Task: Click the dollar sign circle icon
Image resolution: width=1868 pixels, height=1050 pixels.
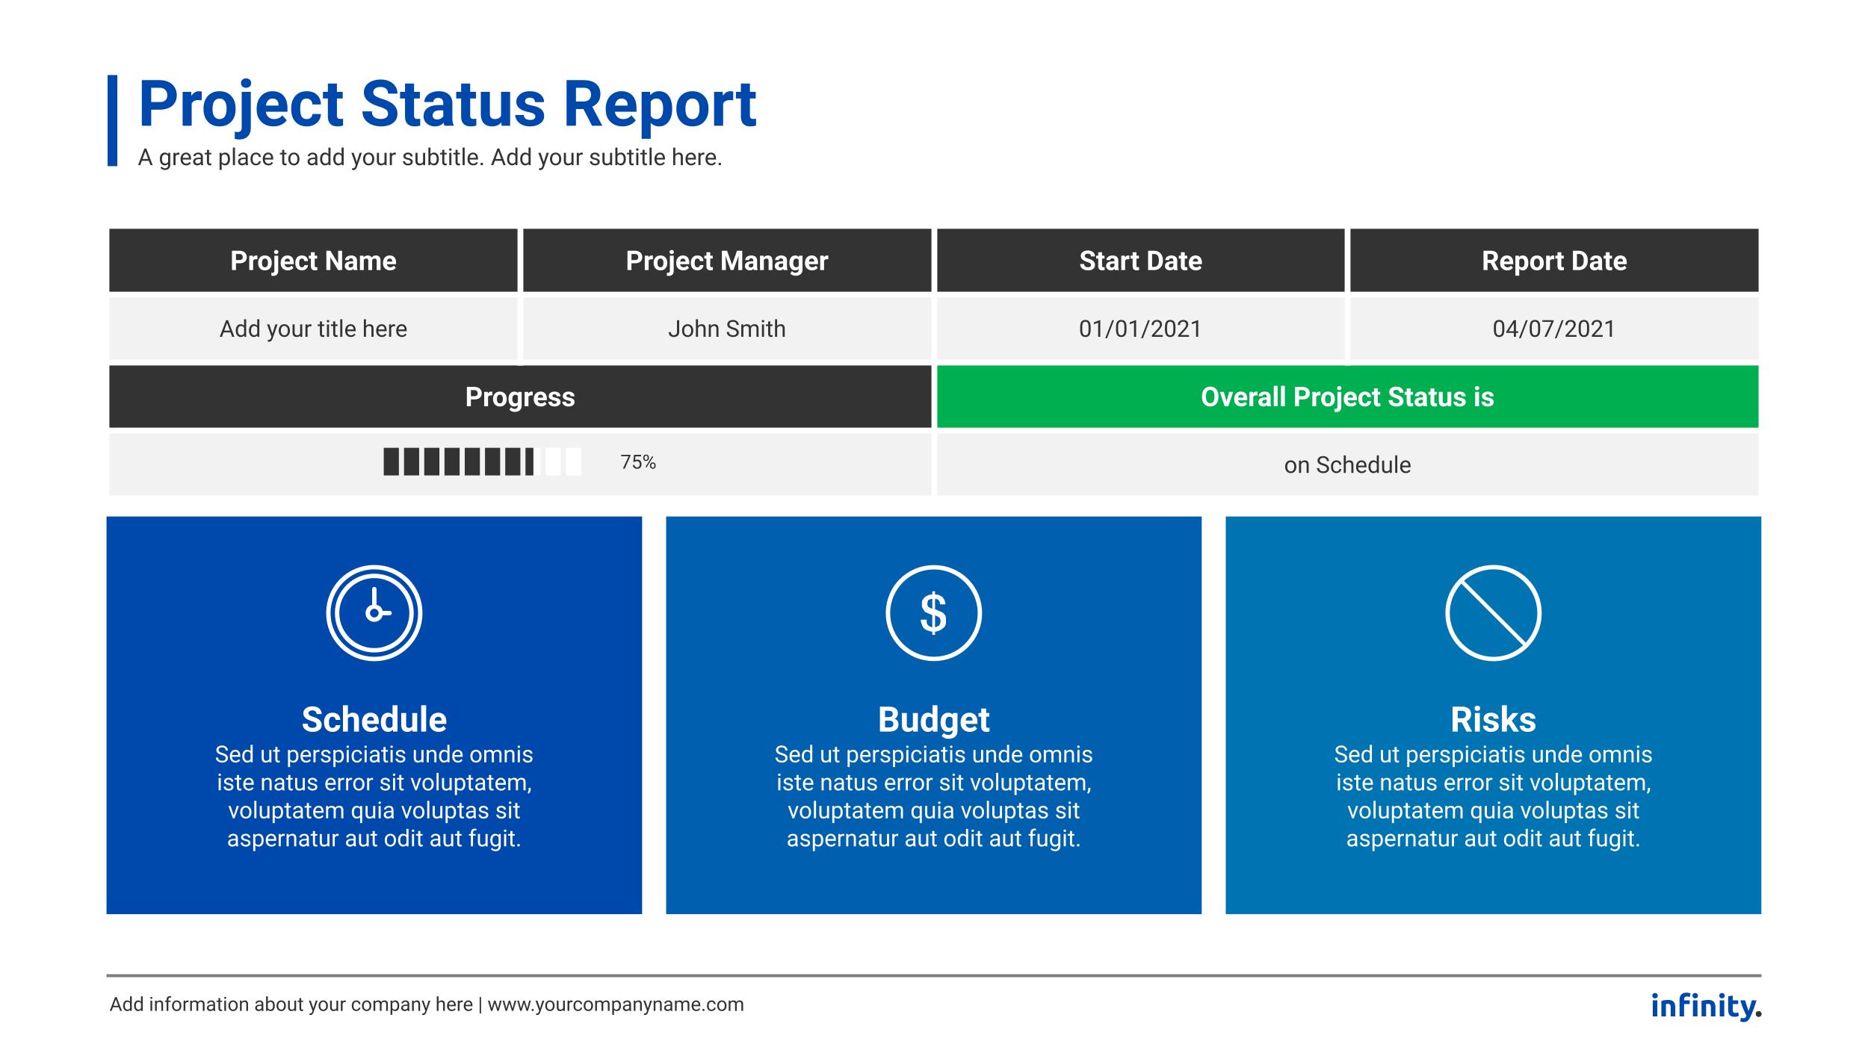Action: coord(933,613)
